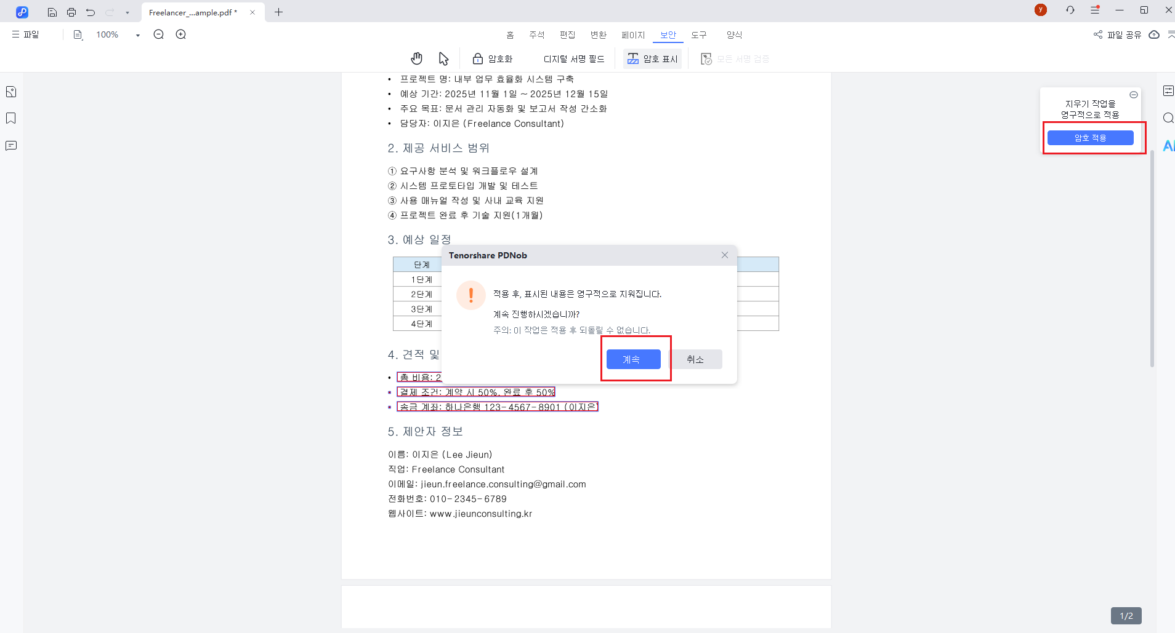Open the zoom percentage dropdown
The image size is (1175, 633).
tap(138, 35)
